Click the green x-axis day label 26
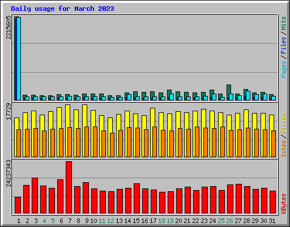The height and width of the screenshot is (227, 290). coord(229,221)
